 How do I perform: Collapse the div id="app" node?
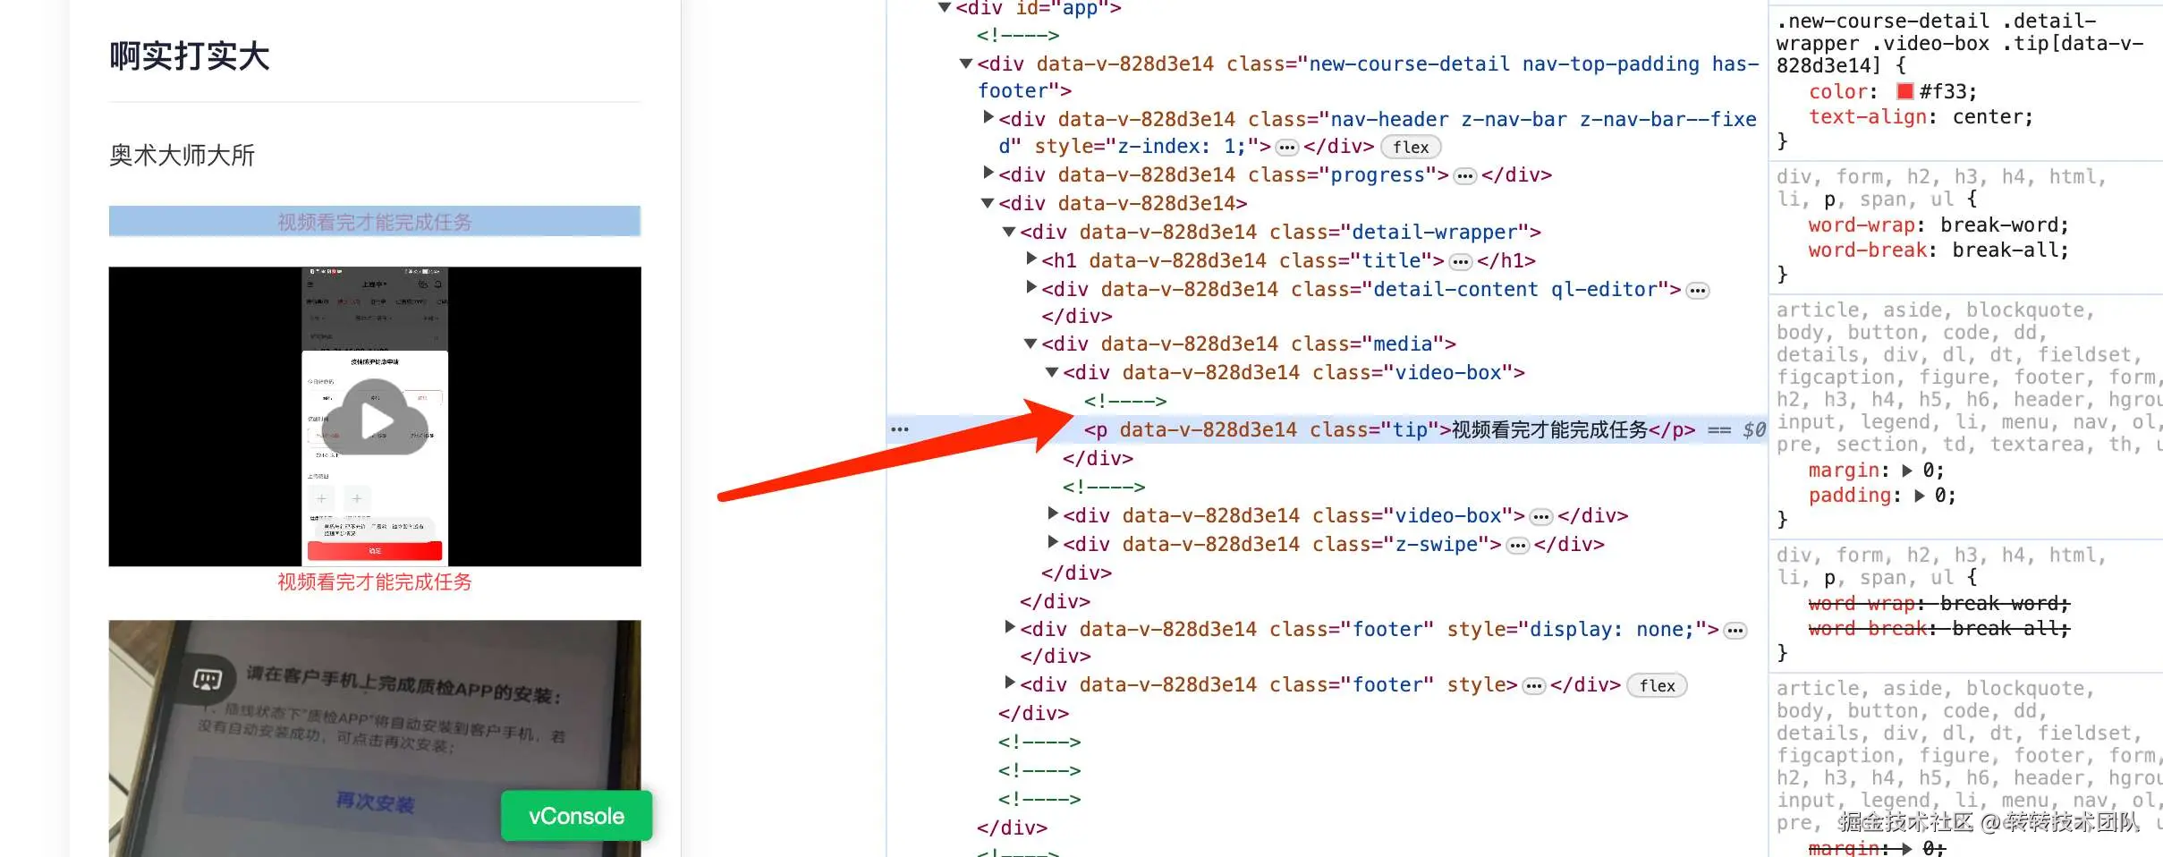(944, 8)
